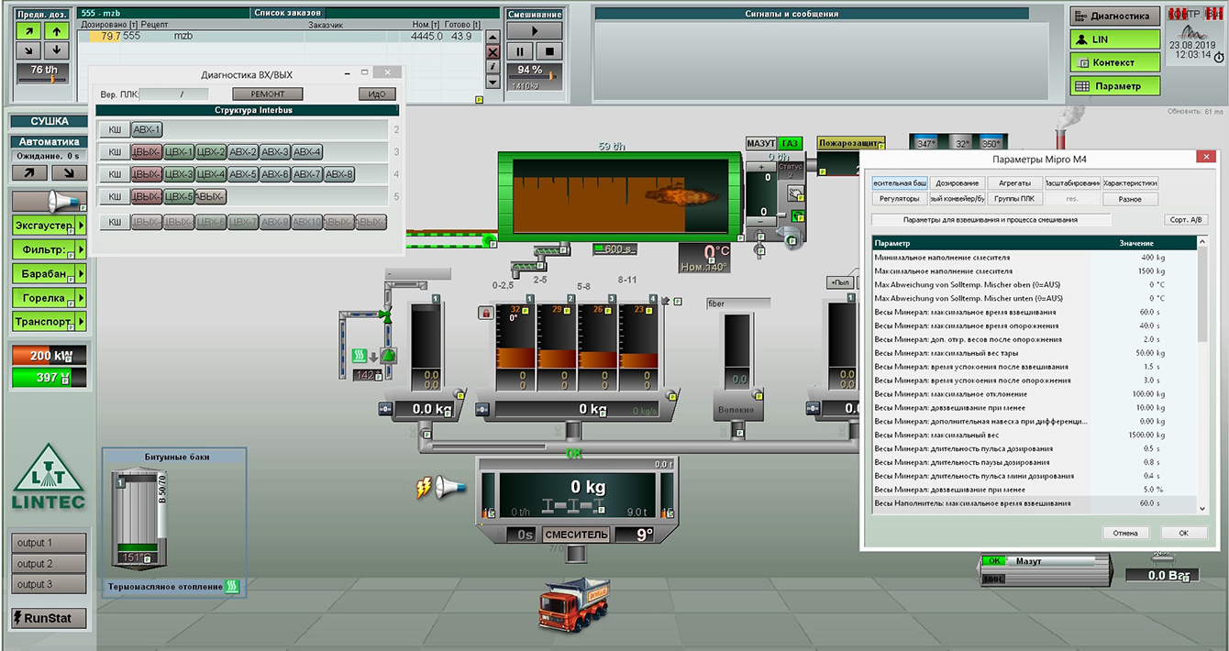Open the Дозирование tab in parameters window

pos(958,183)
